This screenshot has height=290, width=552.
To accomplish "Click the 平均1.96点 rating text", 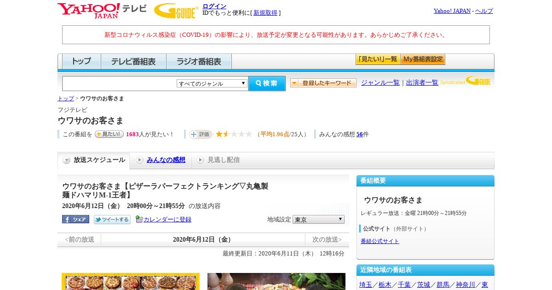I will coord(275,134).
